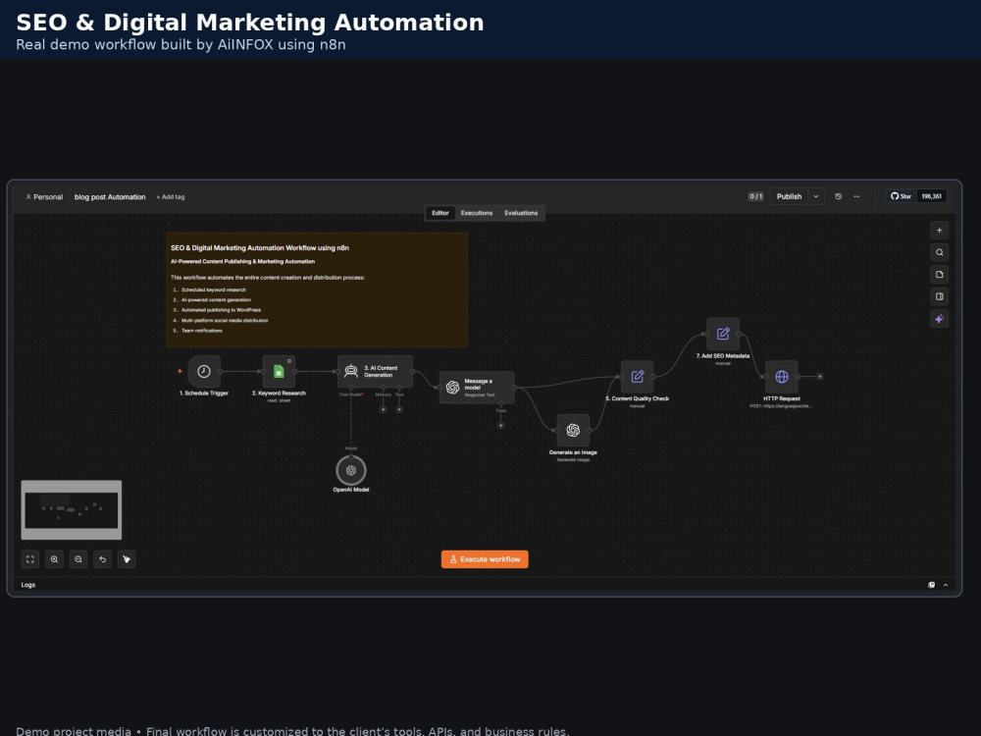Open the canvas search magnifier icon

click(x=939, y=252)
